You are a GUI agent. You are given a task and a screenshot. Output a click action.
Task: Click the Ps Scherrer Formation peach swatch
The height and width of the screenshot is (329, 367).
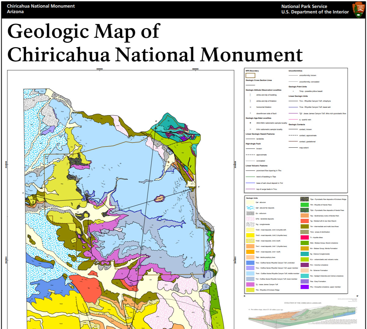pyautogui.click(x=305, y=270)
